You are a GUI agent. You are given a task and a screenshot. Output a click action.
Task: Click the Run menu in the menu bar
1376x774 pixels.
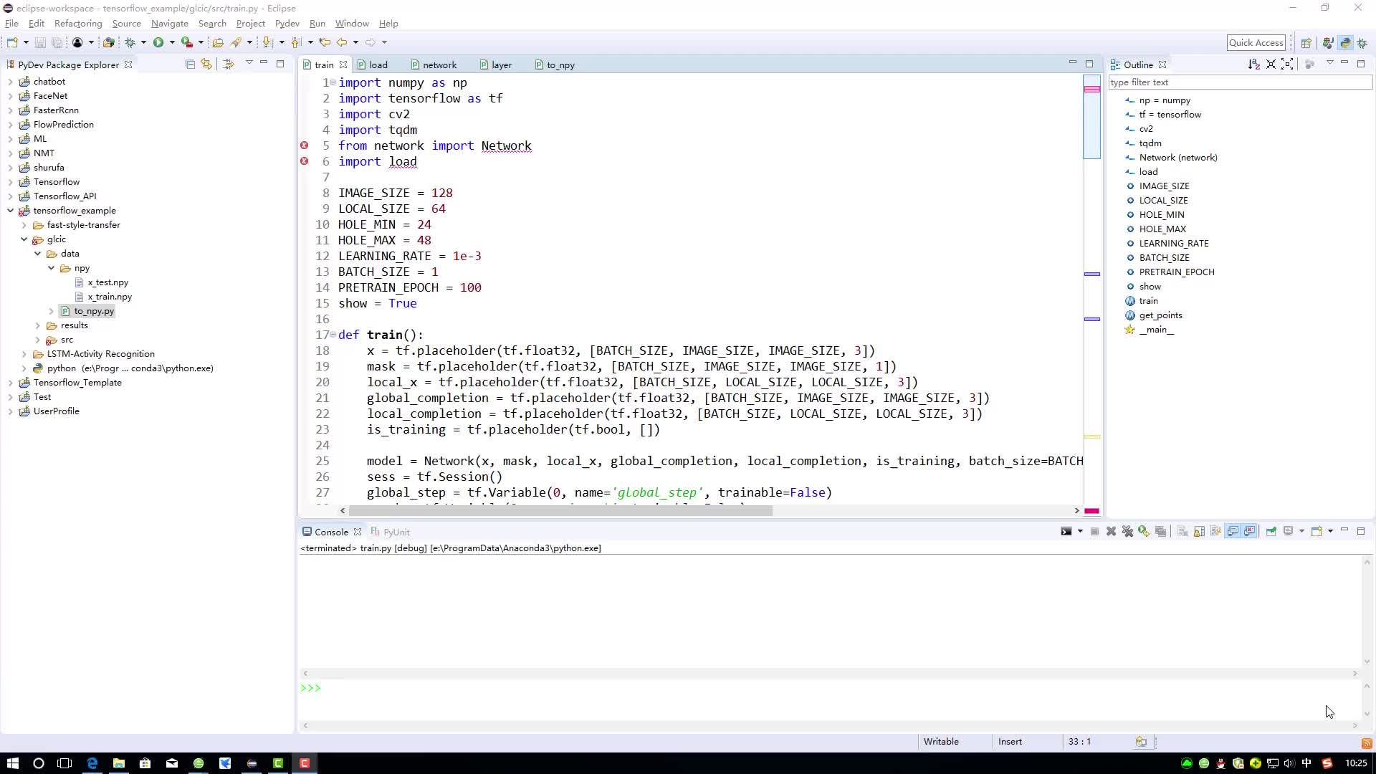[317, 23]
